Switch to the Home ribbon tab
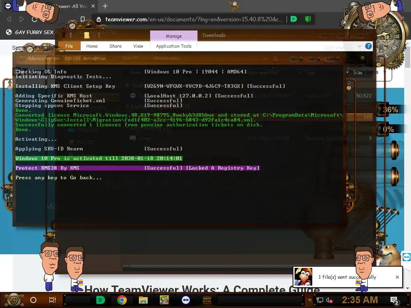 coord(92,46)
